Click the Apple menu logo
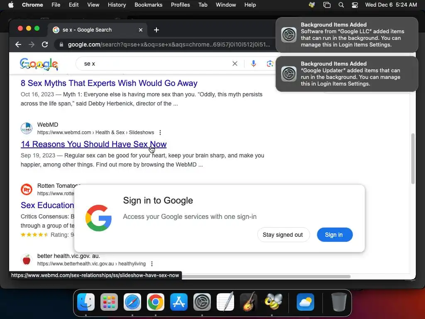 (x=11, y=5)
